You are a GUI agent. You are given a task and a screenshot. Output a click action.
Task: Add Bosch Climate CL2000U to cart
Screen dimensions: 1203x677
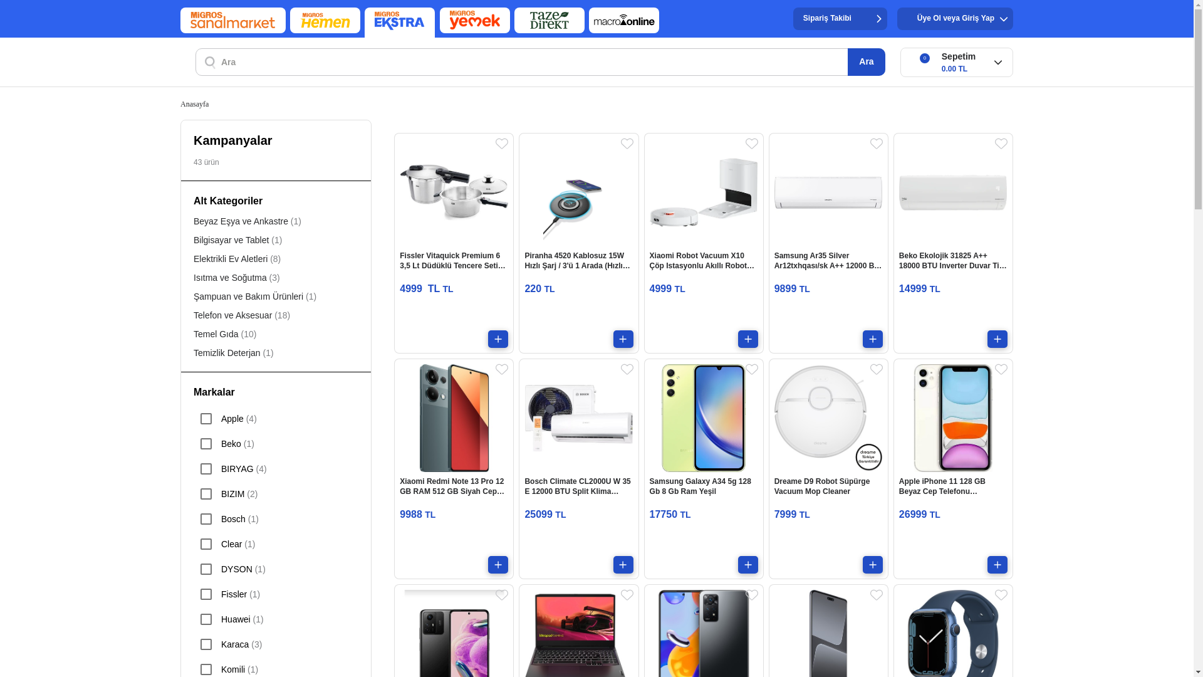[623, 565]
